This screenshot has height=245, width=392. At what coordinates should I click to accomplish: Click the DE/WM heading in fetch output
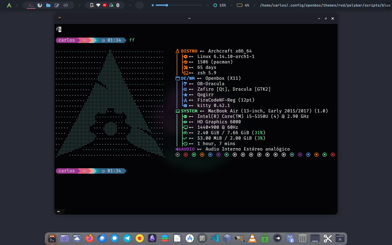[188, 78]
